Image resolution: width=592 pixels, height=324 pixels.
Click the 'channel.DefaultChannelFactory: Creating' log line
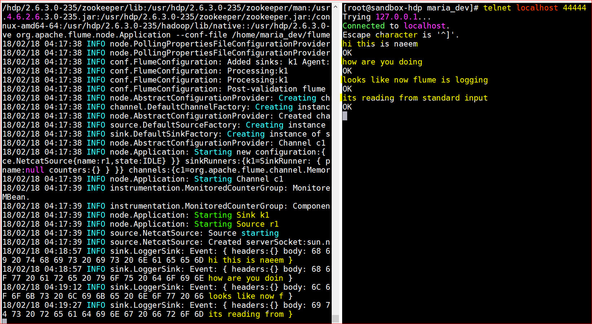coord(166,107)
